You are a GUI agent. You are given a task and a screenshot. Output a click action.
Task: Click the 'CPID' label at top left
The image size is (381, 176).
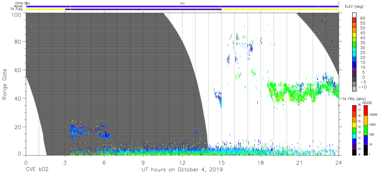tap(19, 3)
